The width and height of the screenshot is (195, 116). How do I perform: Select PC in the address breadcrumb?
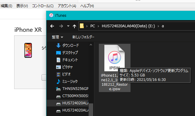click(x=93, y=26)
